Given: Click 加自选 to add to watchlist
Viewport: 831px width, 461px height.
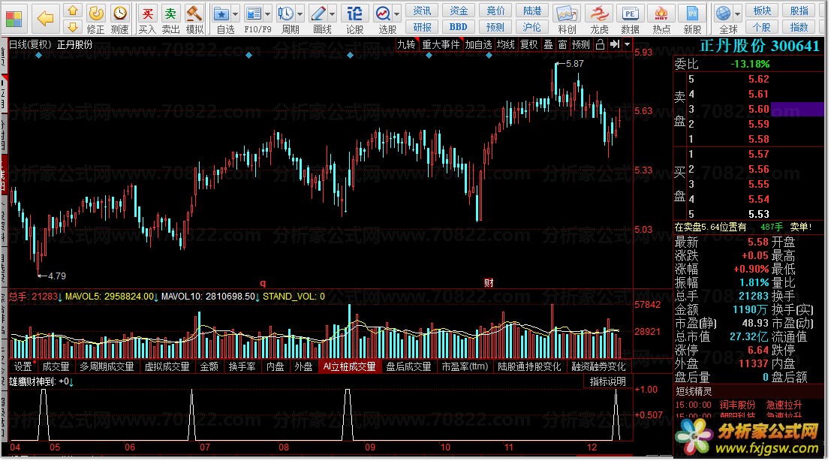Looking at the screenshot, I should (x=479, y=45).
